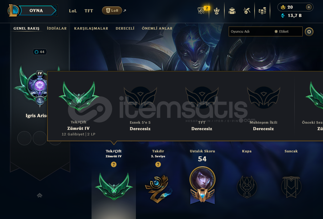Click the OYNA play button
Viewport: 323px width, 219px height.
pos(36,10)
